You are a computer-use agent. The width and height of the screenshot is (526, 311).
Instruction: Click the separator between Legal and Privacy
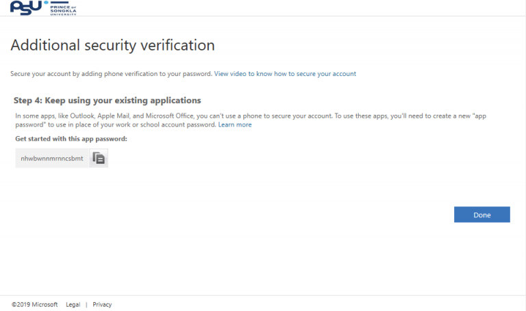click(x=86, y=304)
